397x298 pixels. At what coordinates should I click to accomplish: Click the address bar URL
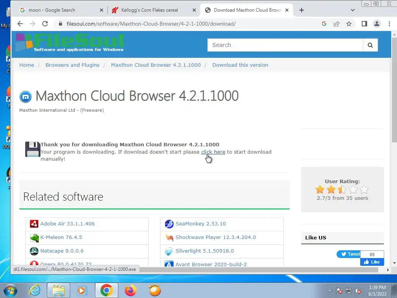pyautogui.click(x=151, y=24)
